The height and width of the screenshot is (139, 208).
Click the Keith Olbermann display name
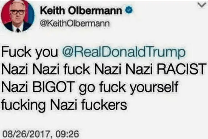81,11
